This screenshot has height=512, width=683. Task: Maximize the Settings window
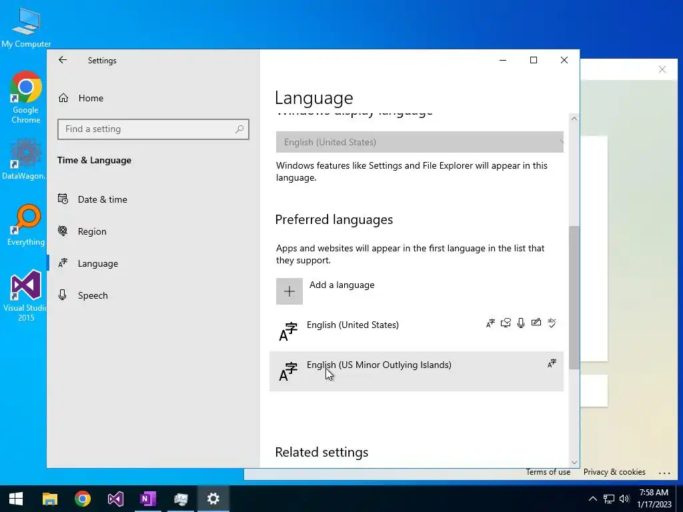533,60
